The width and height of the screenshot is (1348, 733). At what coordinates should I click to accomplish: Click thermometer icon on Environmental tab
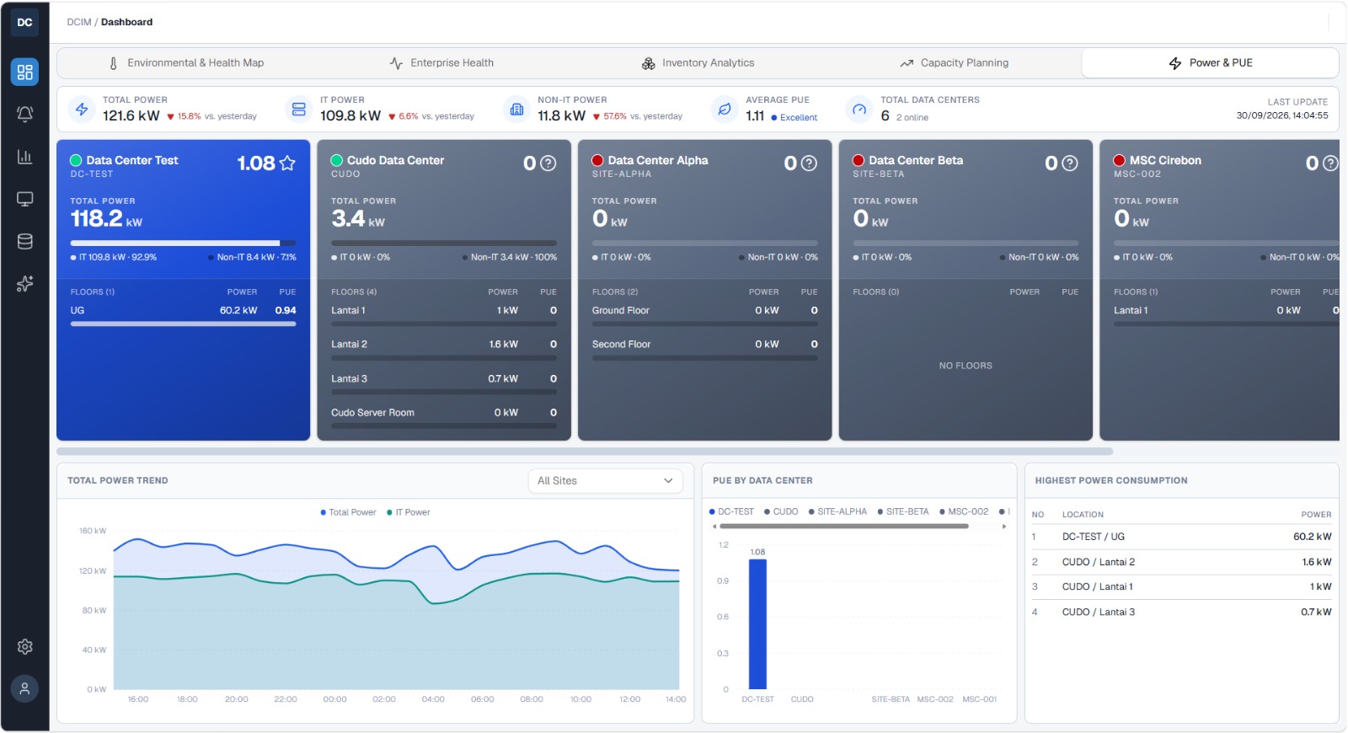click(114, 63)
